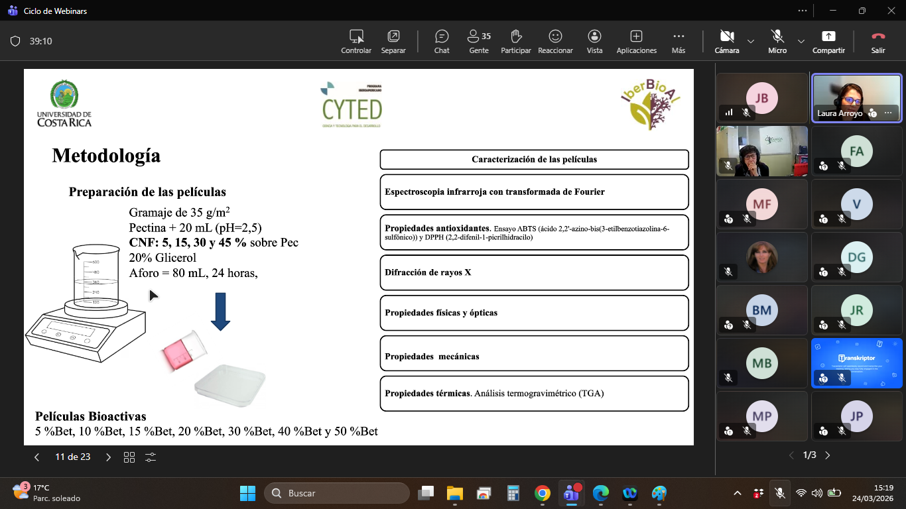Expand camera options dropdown arrow
The height and width of the screenshot is (509, 906).
point(751,41)
